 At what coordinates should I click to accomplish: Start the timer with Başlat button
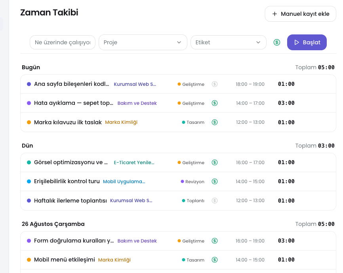point(307,42)
